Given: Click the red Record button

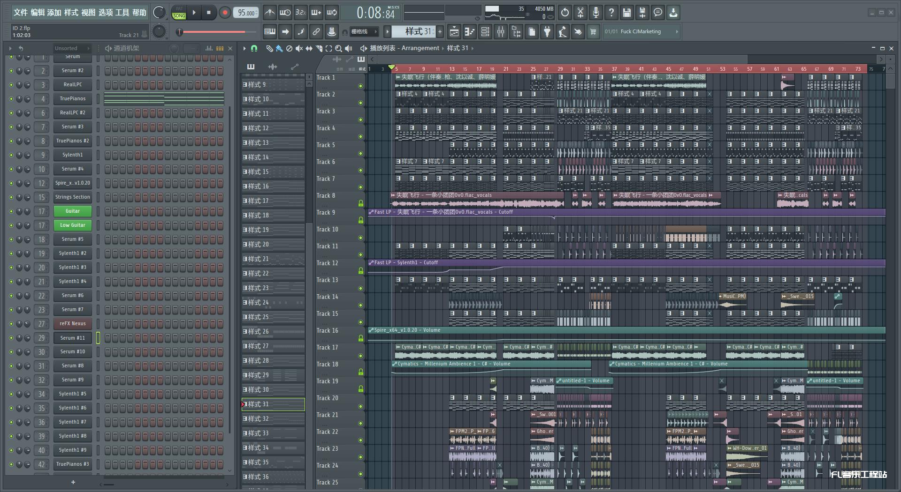Looking at the screenshot, I should [x=225, y=13].
